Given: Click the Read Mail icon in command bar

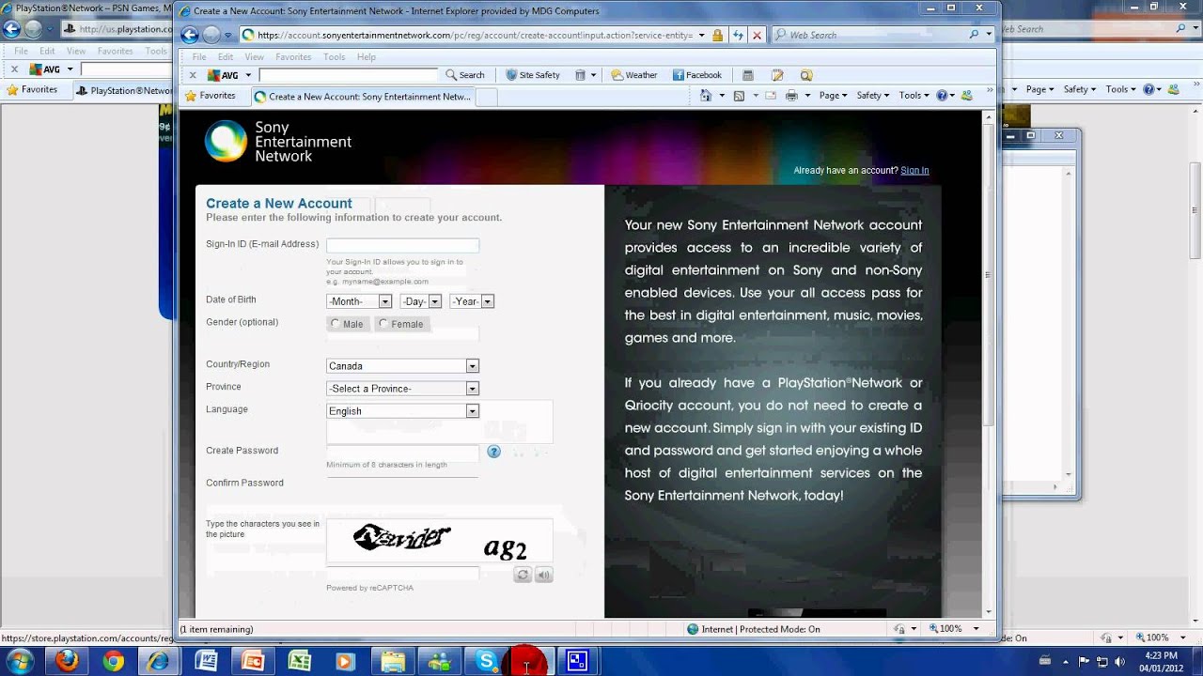Looking at the screenshot, I should point(771,96).
